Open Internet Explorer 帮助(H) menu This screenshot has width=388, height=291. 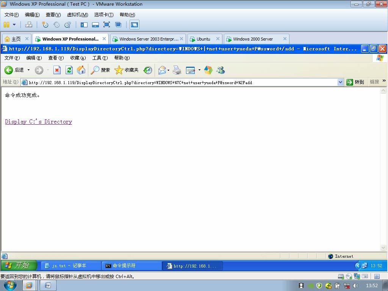(x=122, y=58)
